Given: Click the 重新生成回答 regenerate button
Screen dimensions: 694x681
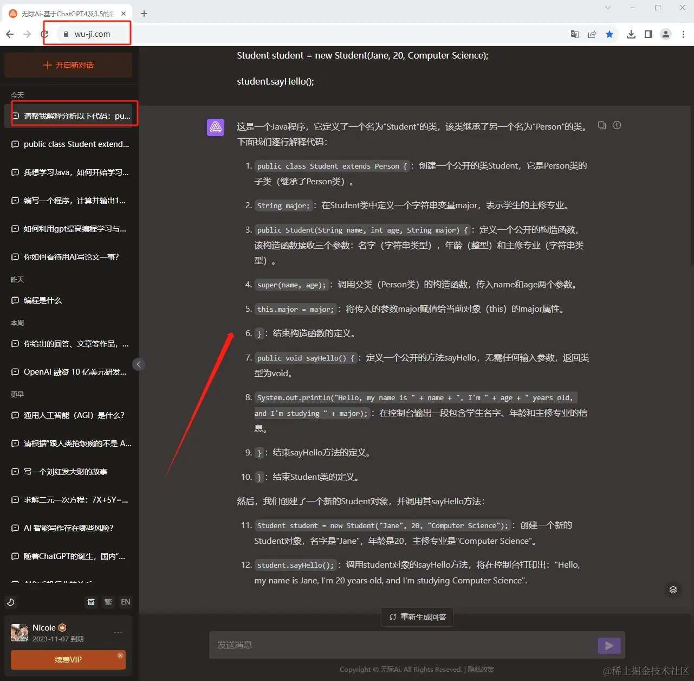Looking at the screenshot, I should tap(417, 617).
